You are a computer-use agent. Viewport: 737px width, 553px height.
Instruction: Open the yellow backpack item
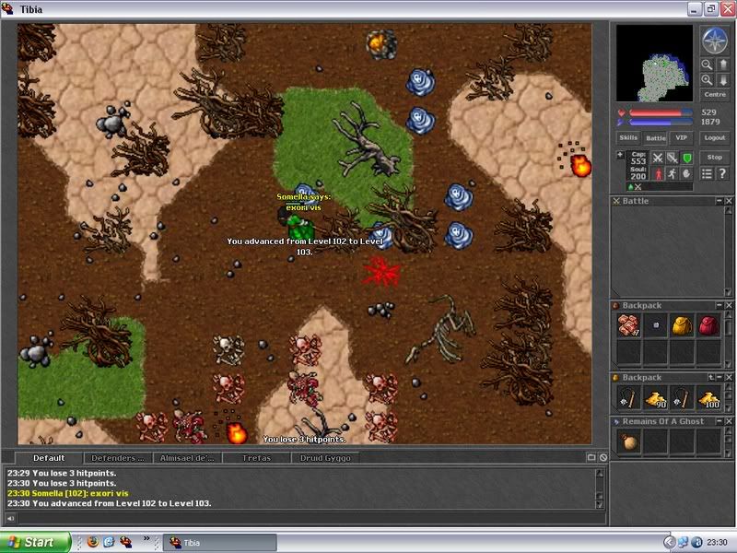pyautogui.click(x=682, y=325)
